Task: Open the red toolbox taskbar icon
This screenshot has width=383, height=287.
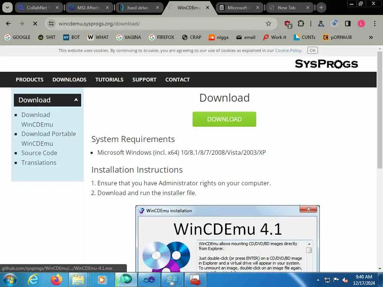Action: tap(195, 280)
